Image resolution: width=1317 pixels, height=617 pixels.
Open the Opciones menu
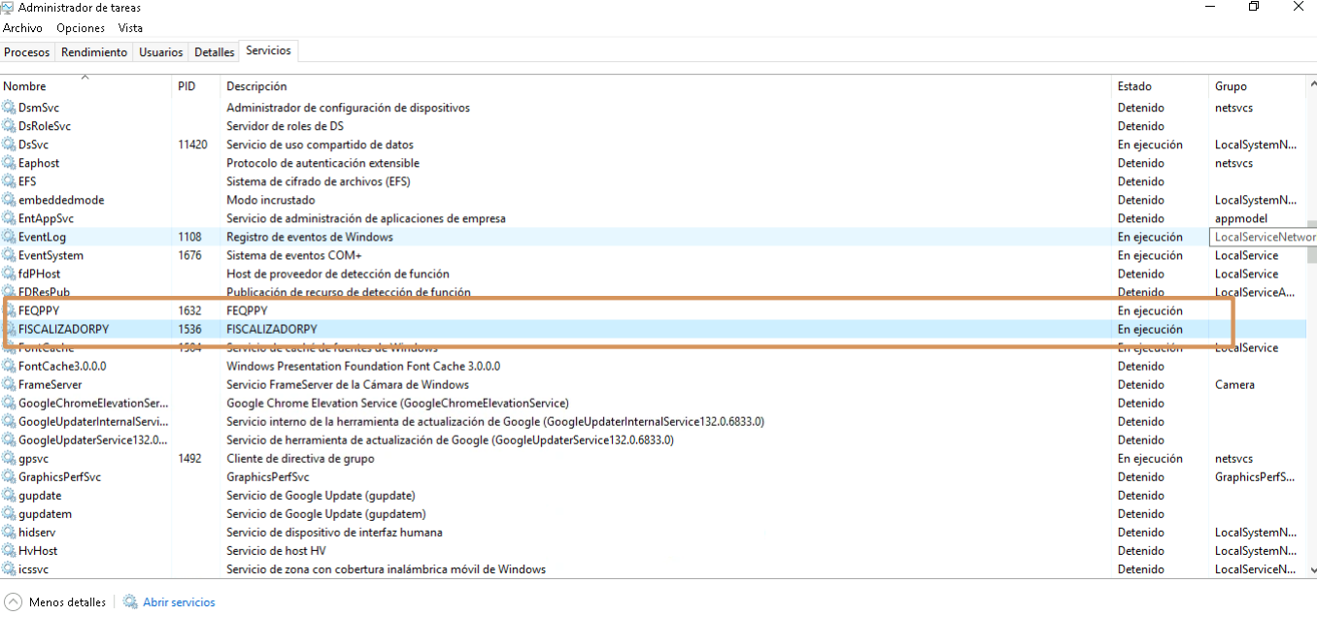point(81,28)
